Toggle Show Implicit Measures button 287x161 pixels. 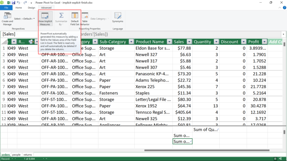click(45, 18)
